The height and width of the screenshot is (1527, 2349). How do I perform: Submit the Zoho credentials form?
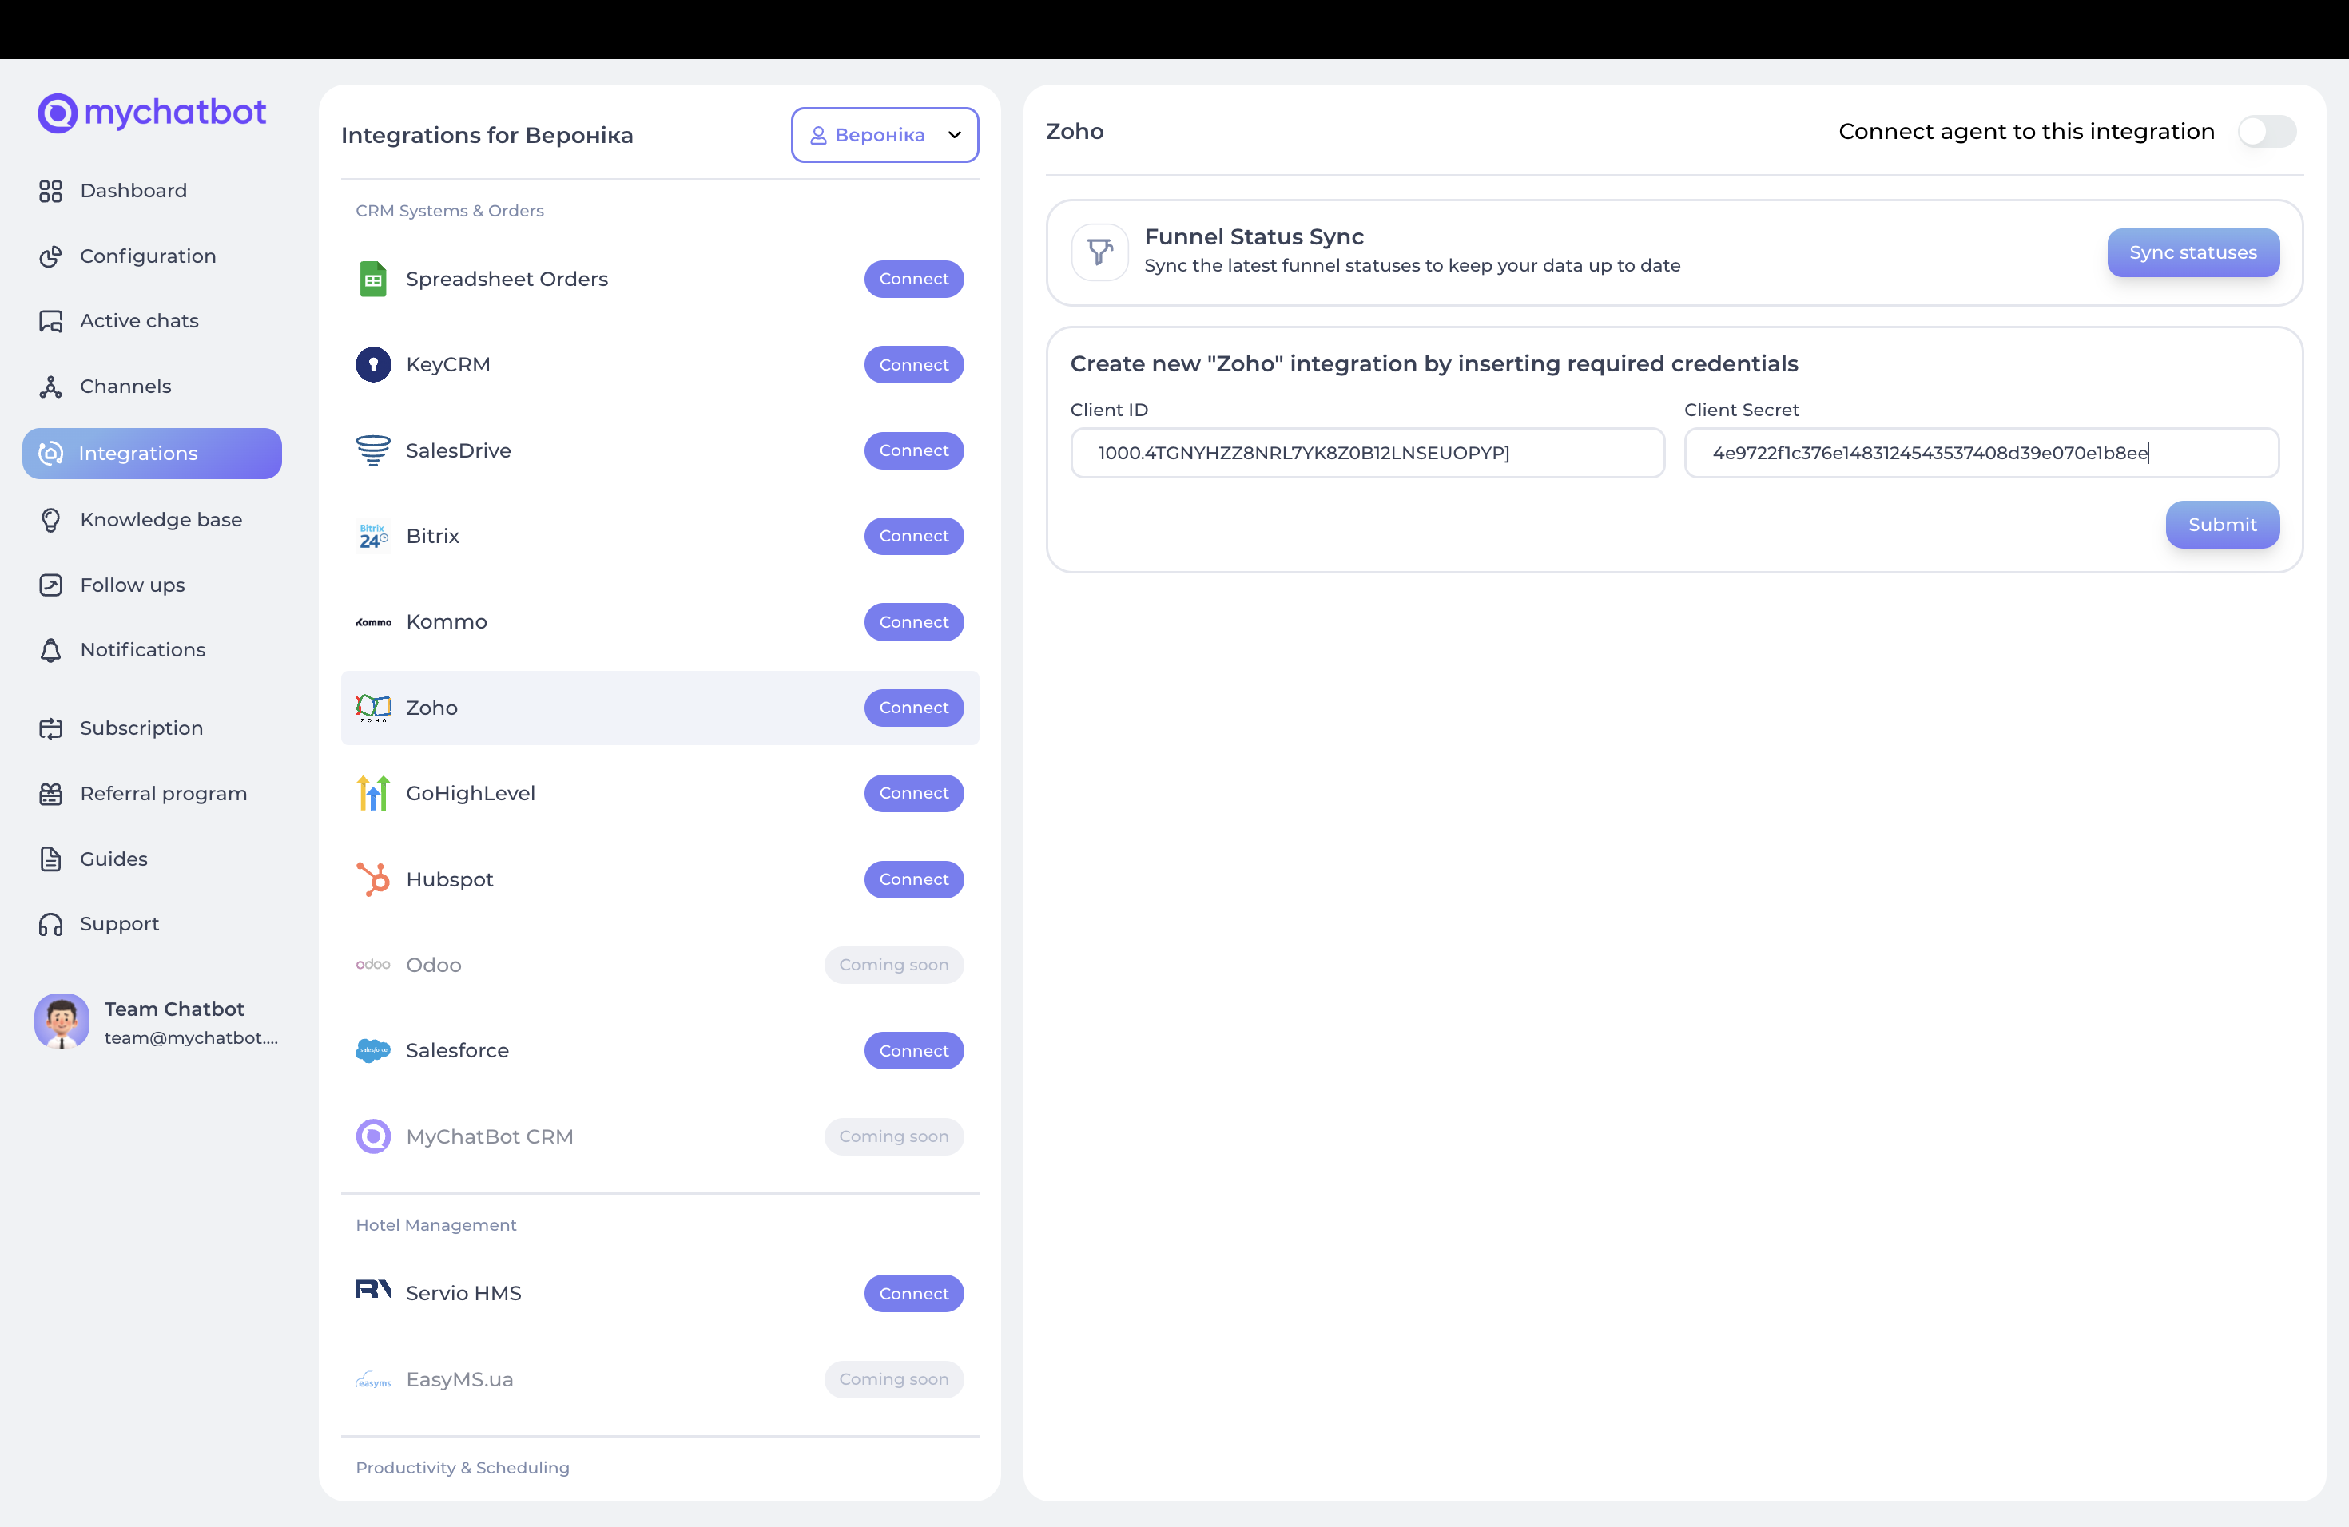(2222, 525)
